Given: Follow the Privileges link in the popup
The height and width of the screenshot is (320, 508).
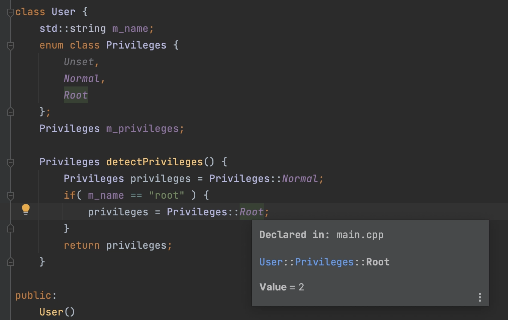Looking at the screenshot, I should click(x=325, y=262).
